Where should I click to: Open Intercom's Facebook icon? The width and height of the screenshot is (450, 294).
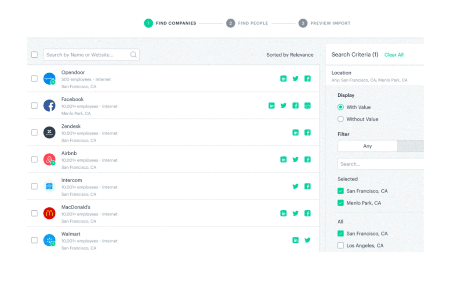click(x=307, y=186)
